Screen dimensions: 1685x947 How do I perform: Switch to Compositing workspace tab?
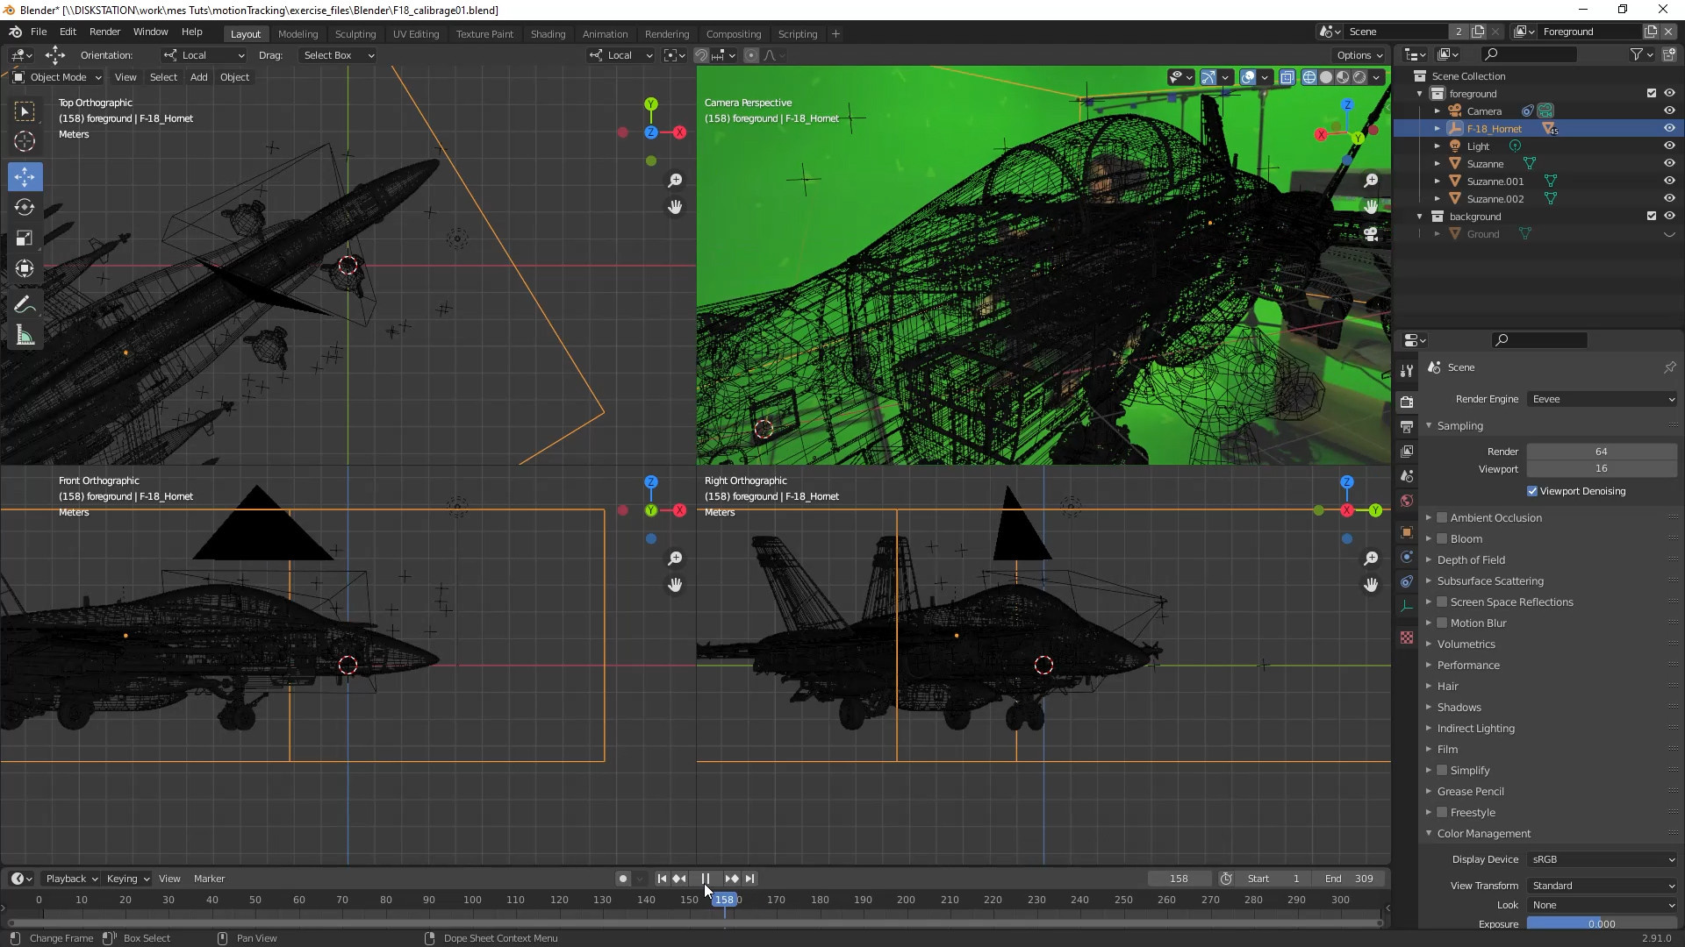coord(734,34)
